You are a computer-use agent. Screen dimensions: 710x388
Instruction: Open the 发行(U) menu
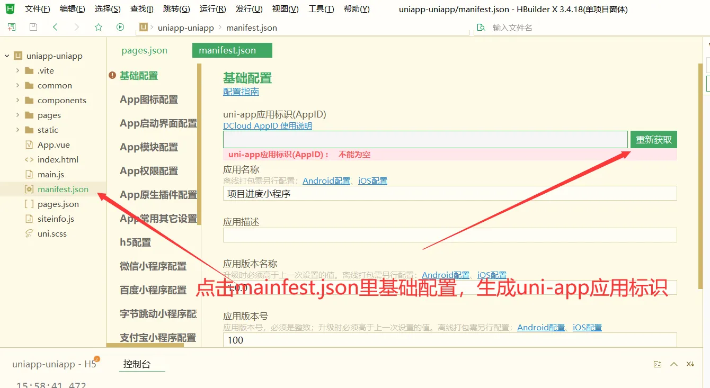click(249, 9)
